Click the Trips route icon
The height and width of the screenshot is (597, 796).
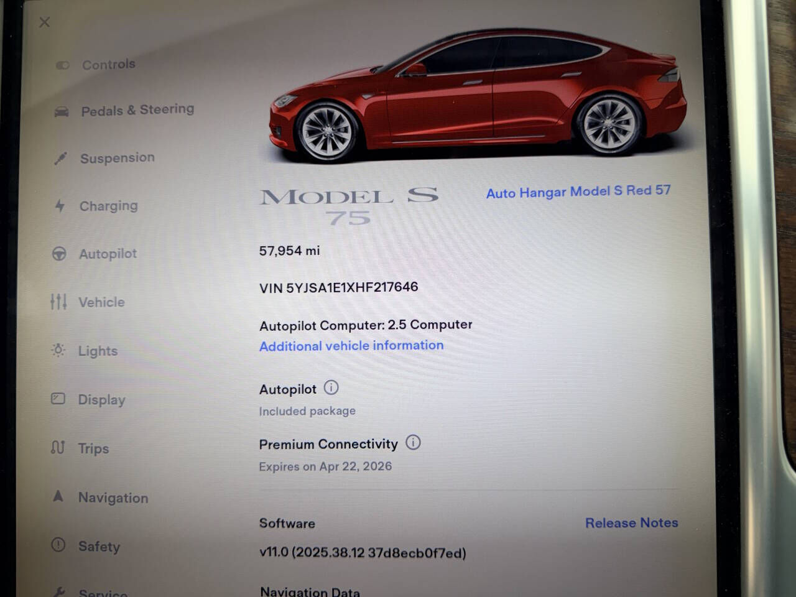(x=58, y=447)
